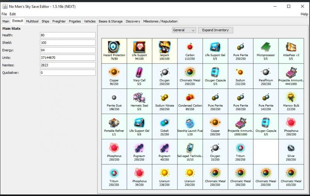Pick the Microprocessor 5/5 item
This screenshot has height=196, width=310.
266,51
